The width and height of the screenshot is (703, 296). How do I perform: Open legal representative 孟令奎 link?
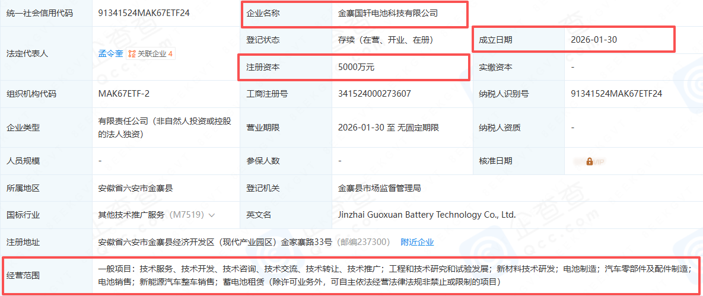coord(110,53)
